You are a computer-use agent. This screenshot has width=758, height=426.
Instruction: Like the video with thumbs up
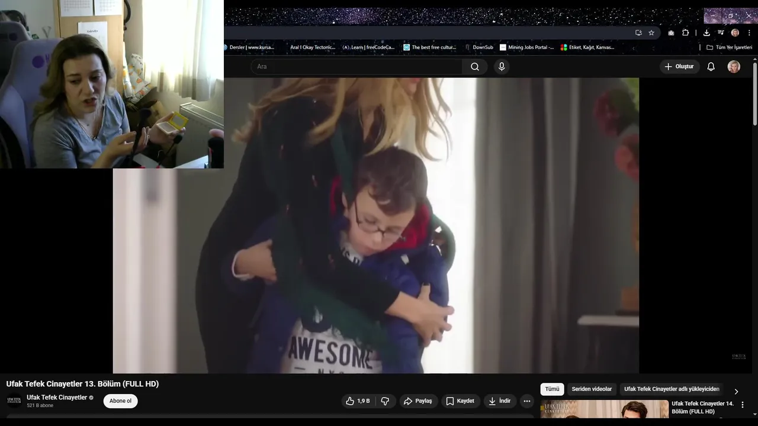(358, 401)
